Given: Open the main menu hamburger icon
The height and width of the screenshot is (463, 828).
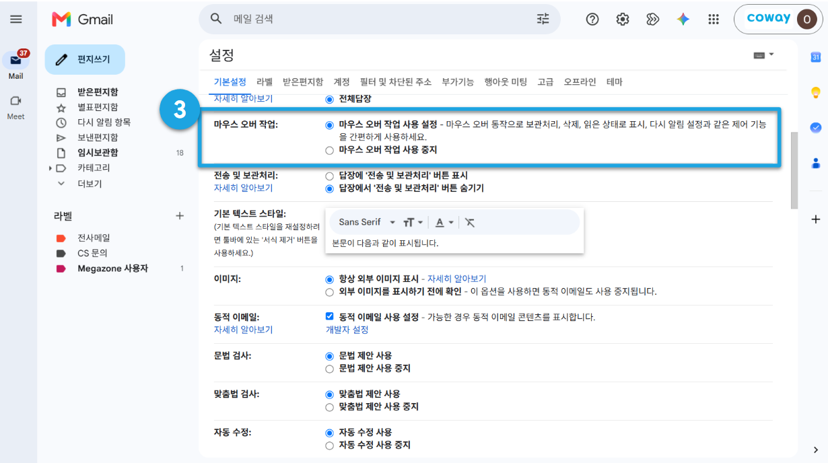Looking at the screenshot, I should (x=16, y=19).
